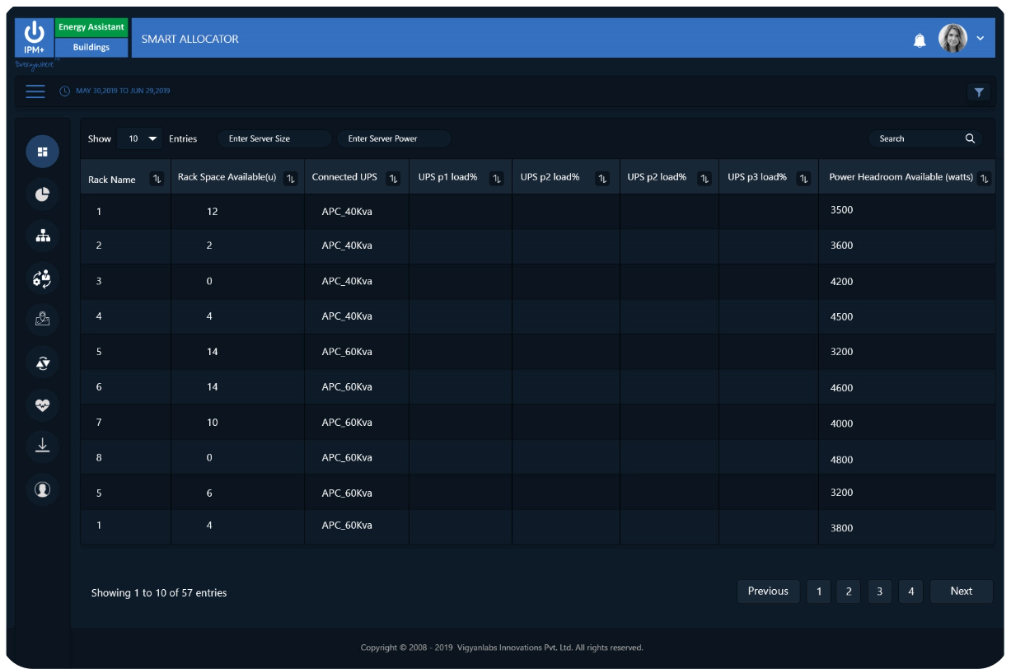Click the Search input field

(x=926, y=138)
